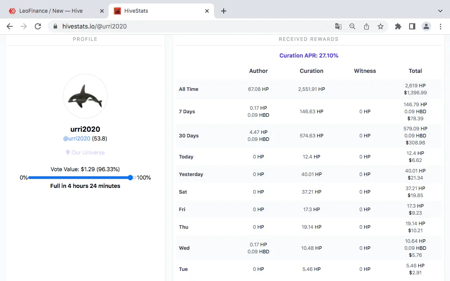The width and height of the screenshot is (450, 281).
Task: Reload the HiveStats page
Action: [38, 26]
